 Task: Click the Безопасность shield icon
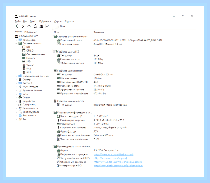pos(20,108)
